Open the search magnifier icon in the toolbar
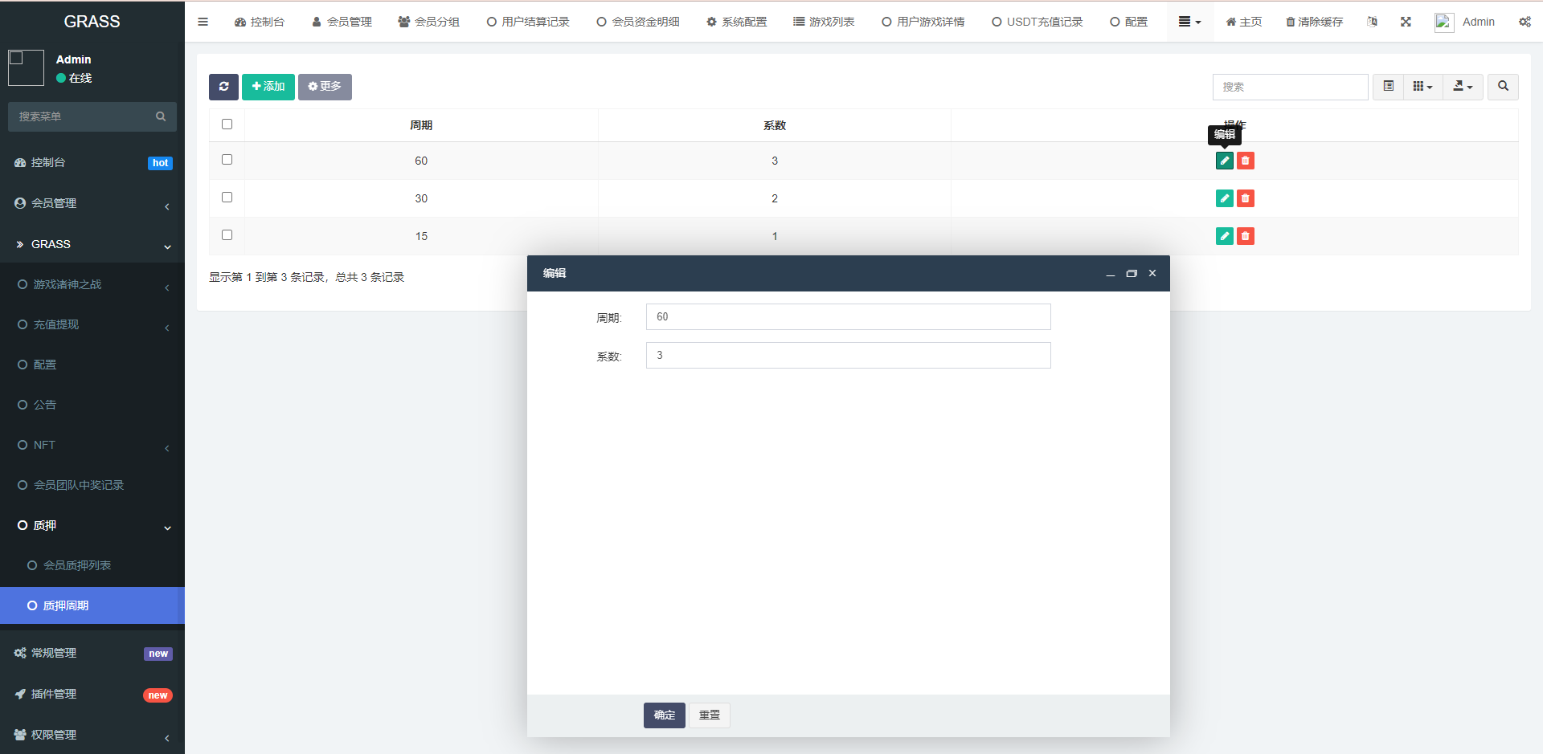1543x754 pixels. point(1502,87)
